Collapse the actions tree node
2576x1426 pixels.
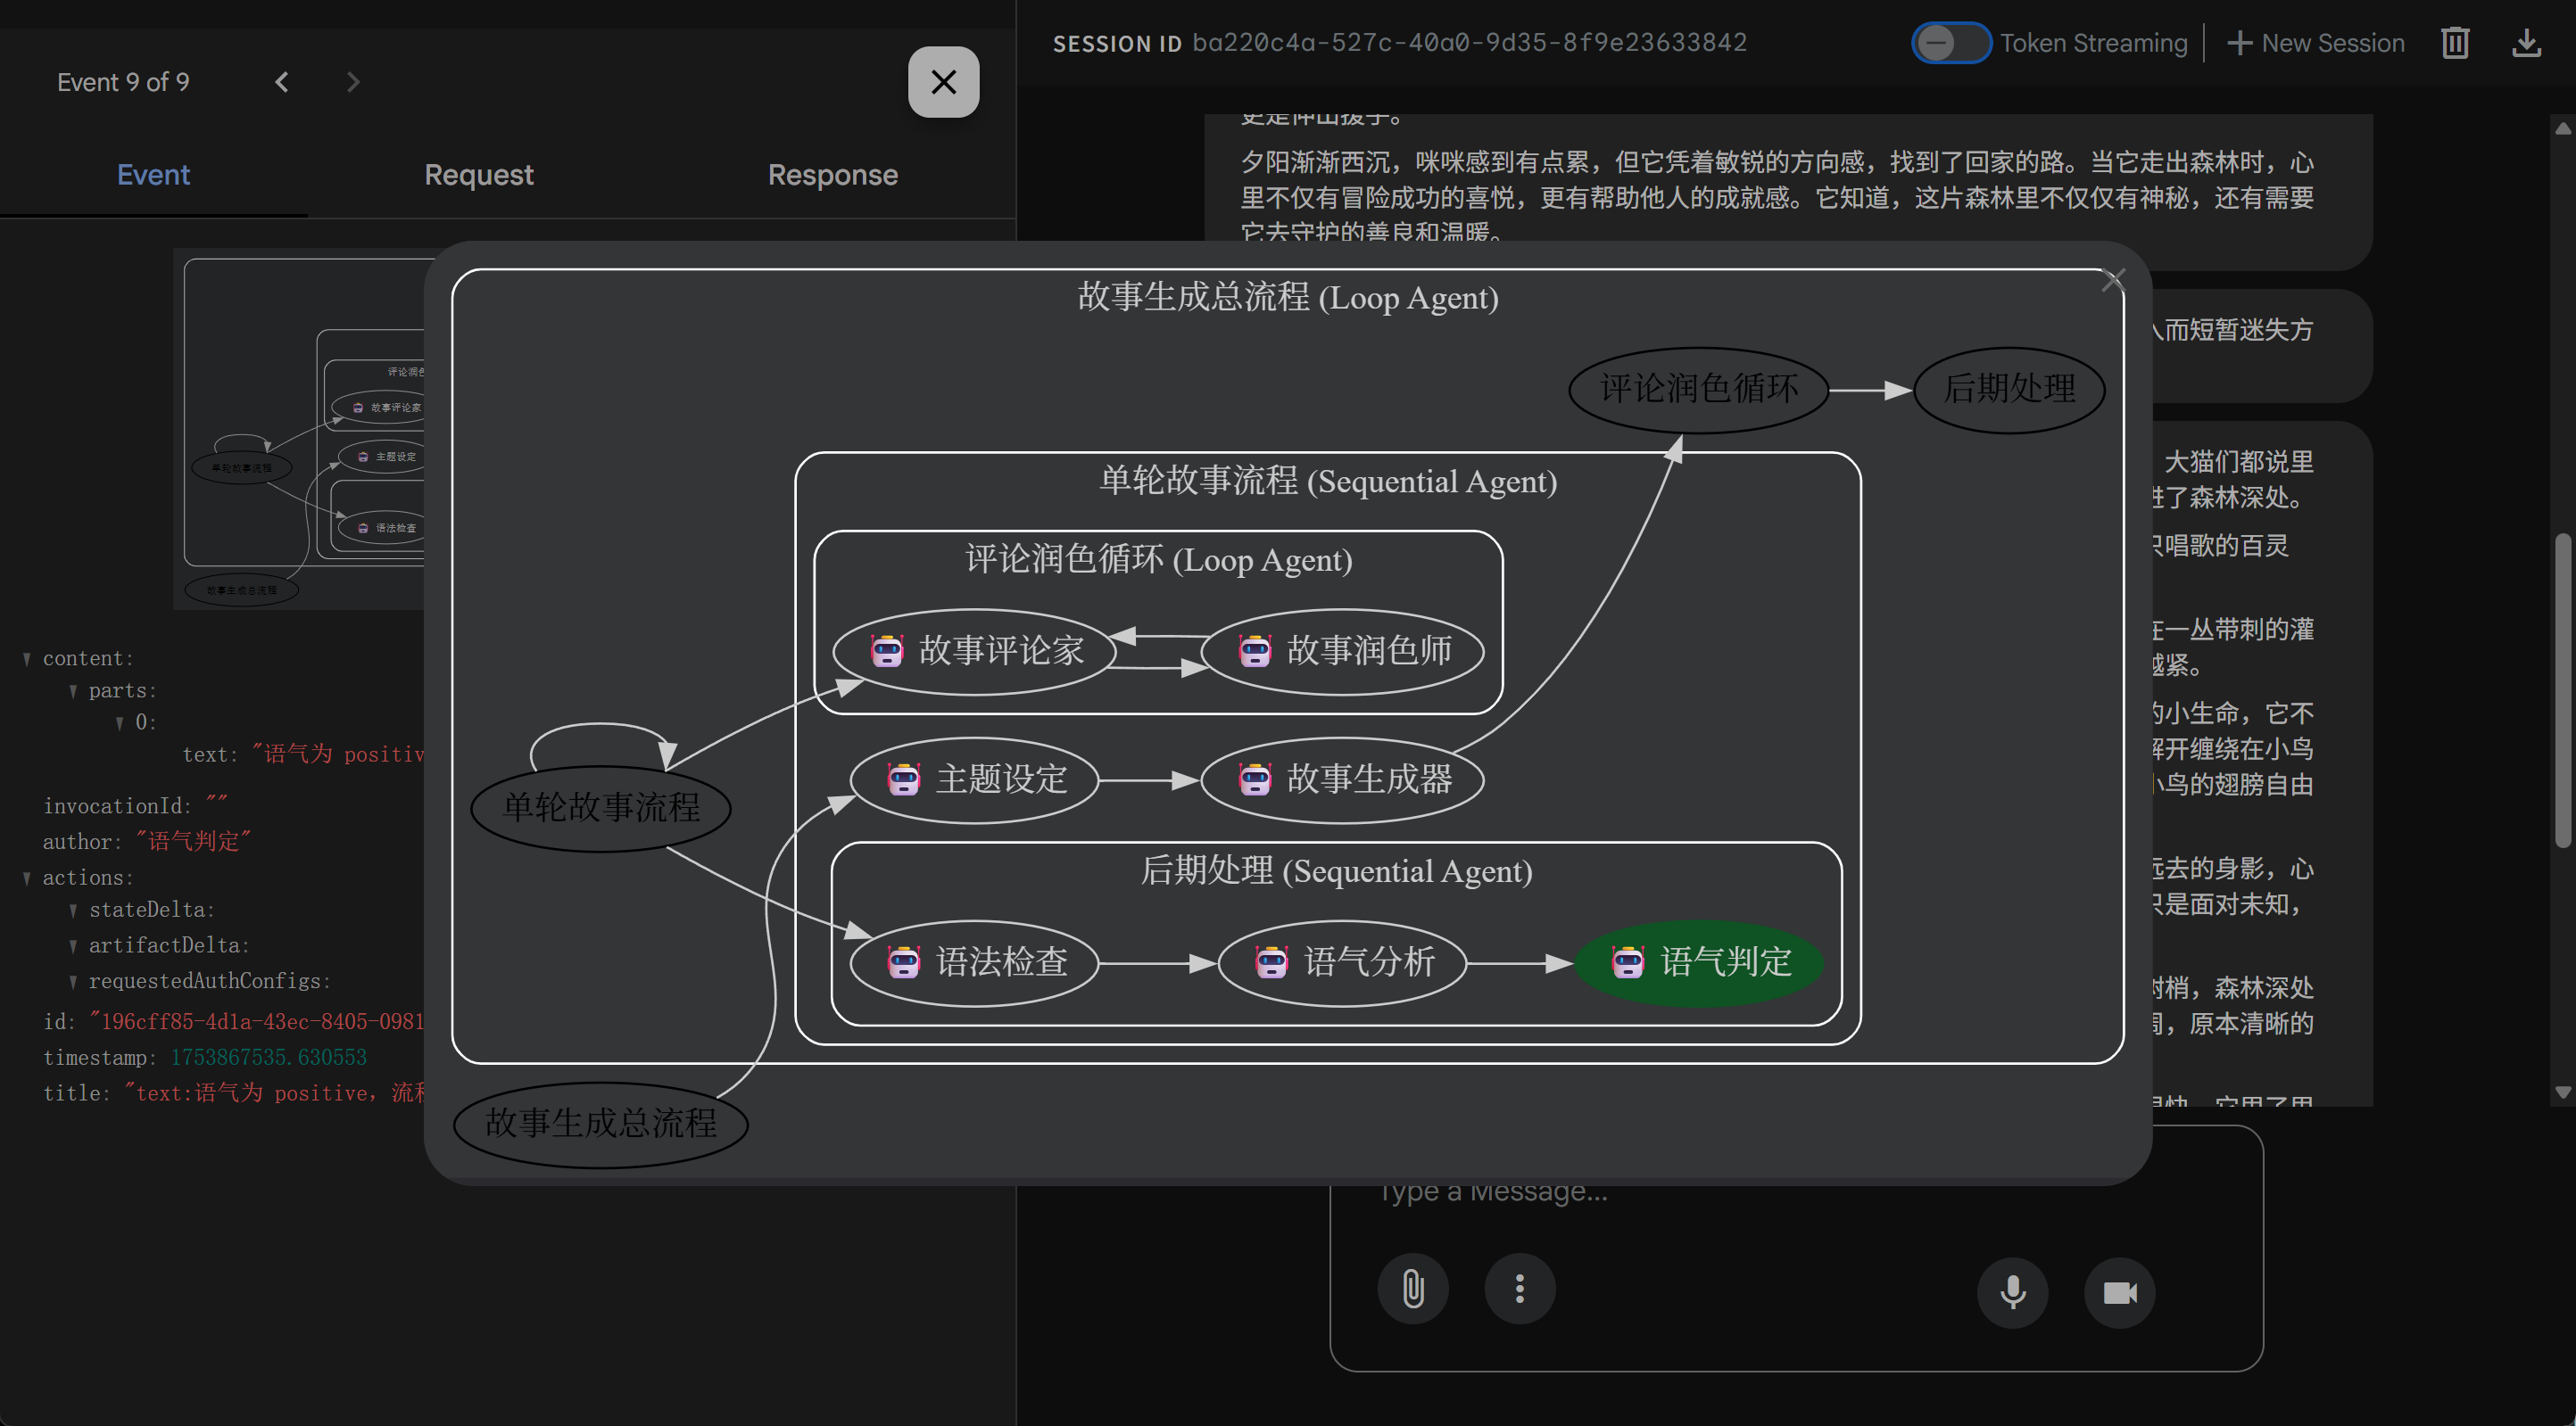click(27, 878)
